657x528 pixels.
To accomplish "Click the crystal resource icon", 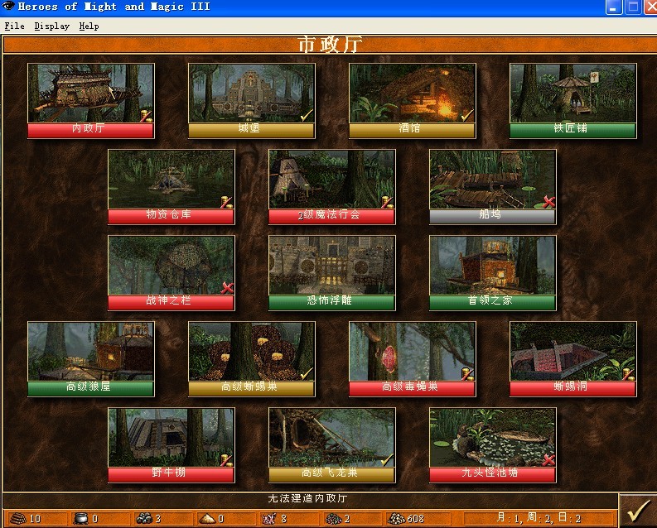I will tap(269, 518).
